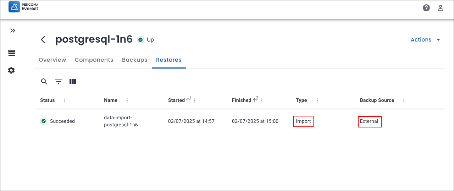This screenshot has width=454, height=191.
Task: Open the Status column options menu
Action: (65, 100)
